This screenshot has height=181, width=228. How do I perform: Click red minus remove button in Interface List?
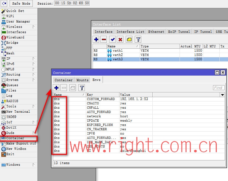point(104,39)
